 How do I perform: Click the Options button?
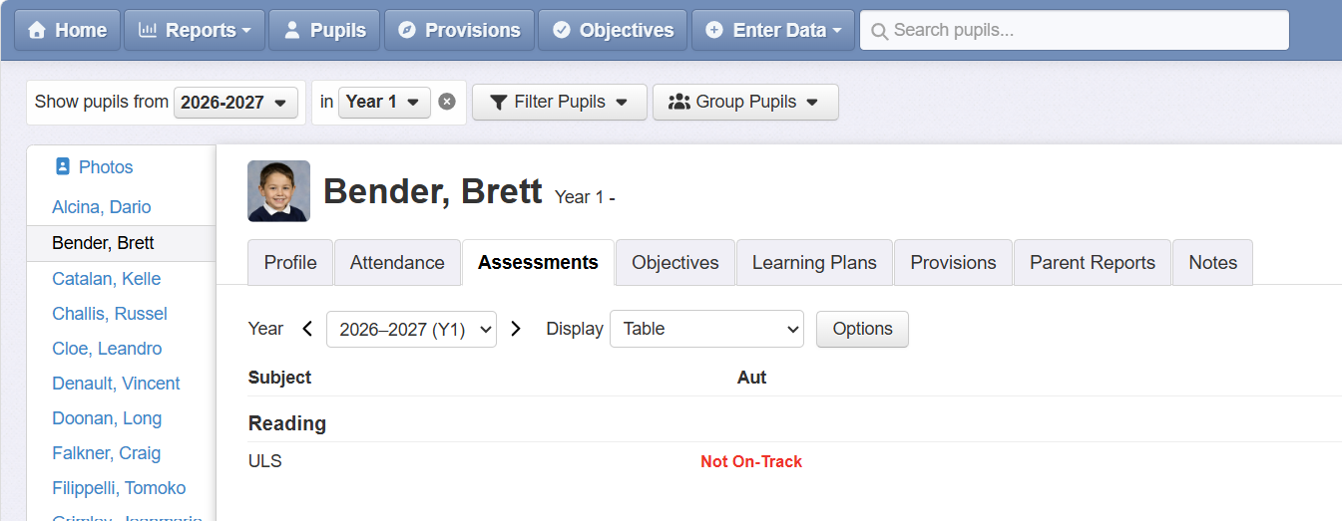(862, 329)
